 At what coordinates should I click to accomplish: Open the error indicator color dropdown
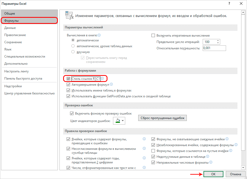[119, 121]
